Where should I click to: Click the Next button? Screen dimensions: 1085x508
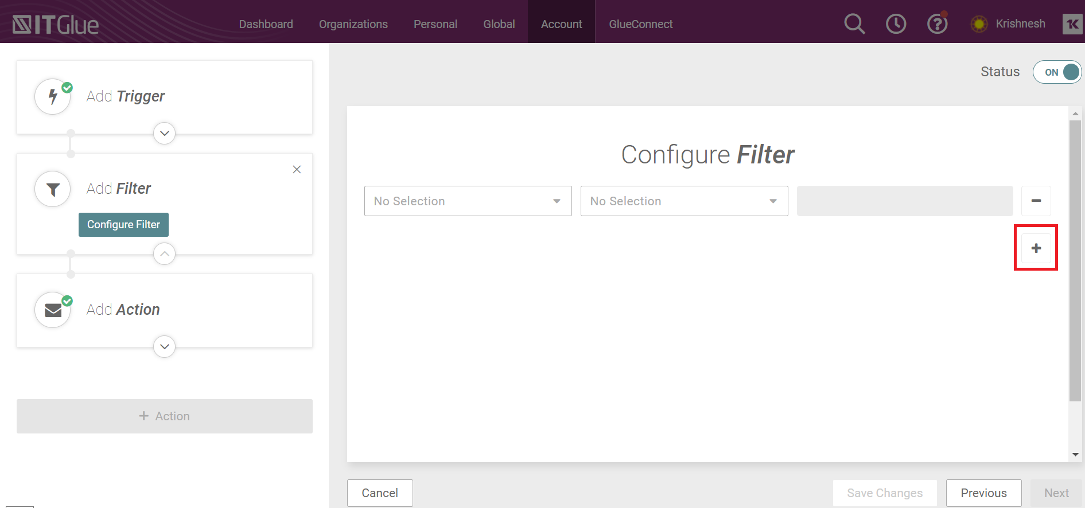pyautogui.click(x=1056, y=493)
